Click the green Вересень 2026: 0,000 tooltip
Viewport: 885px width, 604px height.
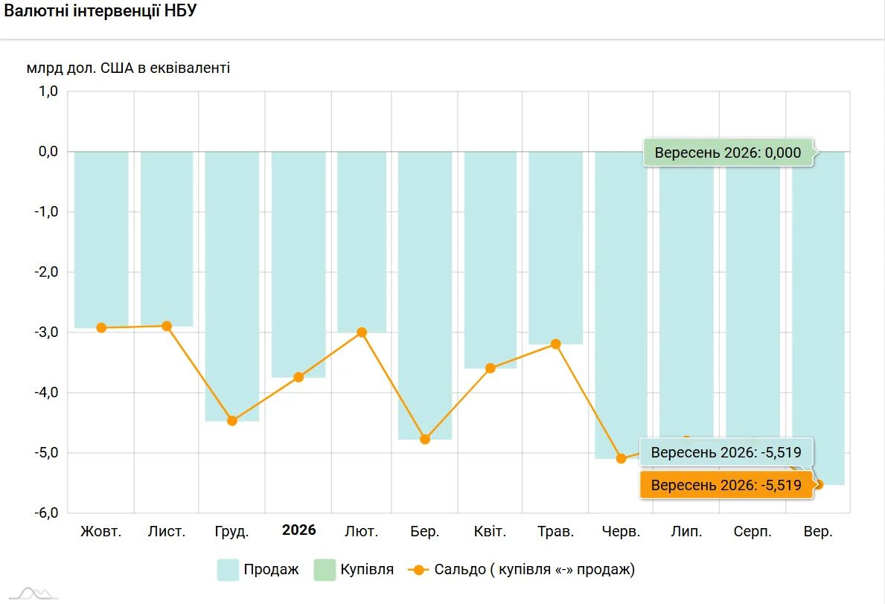click(728, 152)
